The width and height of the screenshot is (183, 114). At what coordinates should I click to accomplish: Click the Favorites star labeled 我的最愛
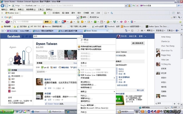pos(6,27)
